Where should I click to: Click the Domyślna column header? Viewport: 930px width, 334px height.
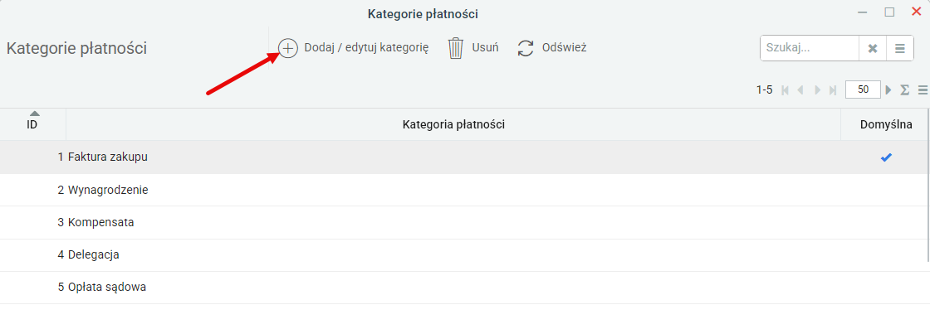[886, 124]
